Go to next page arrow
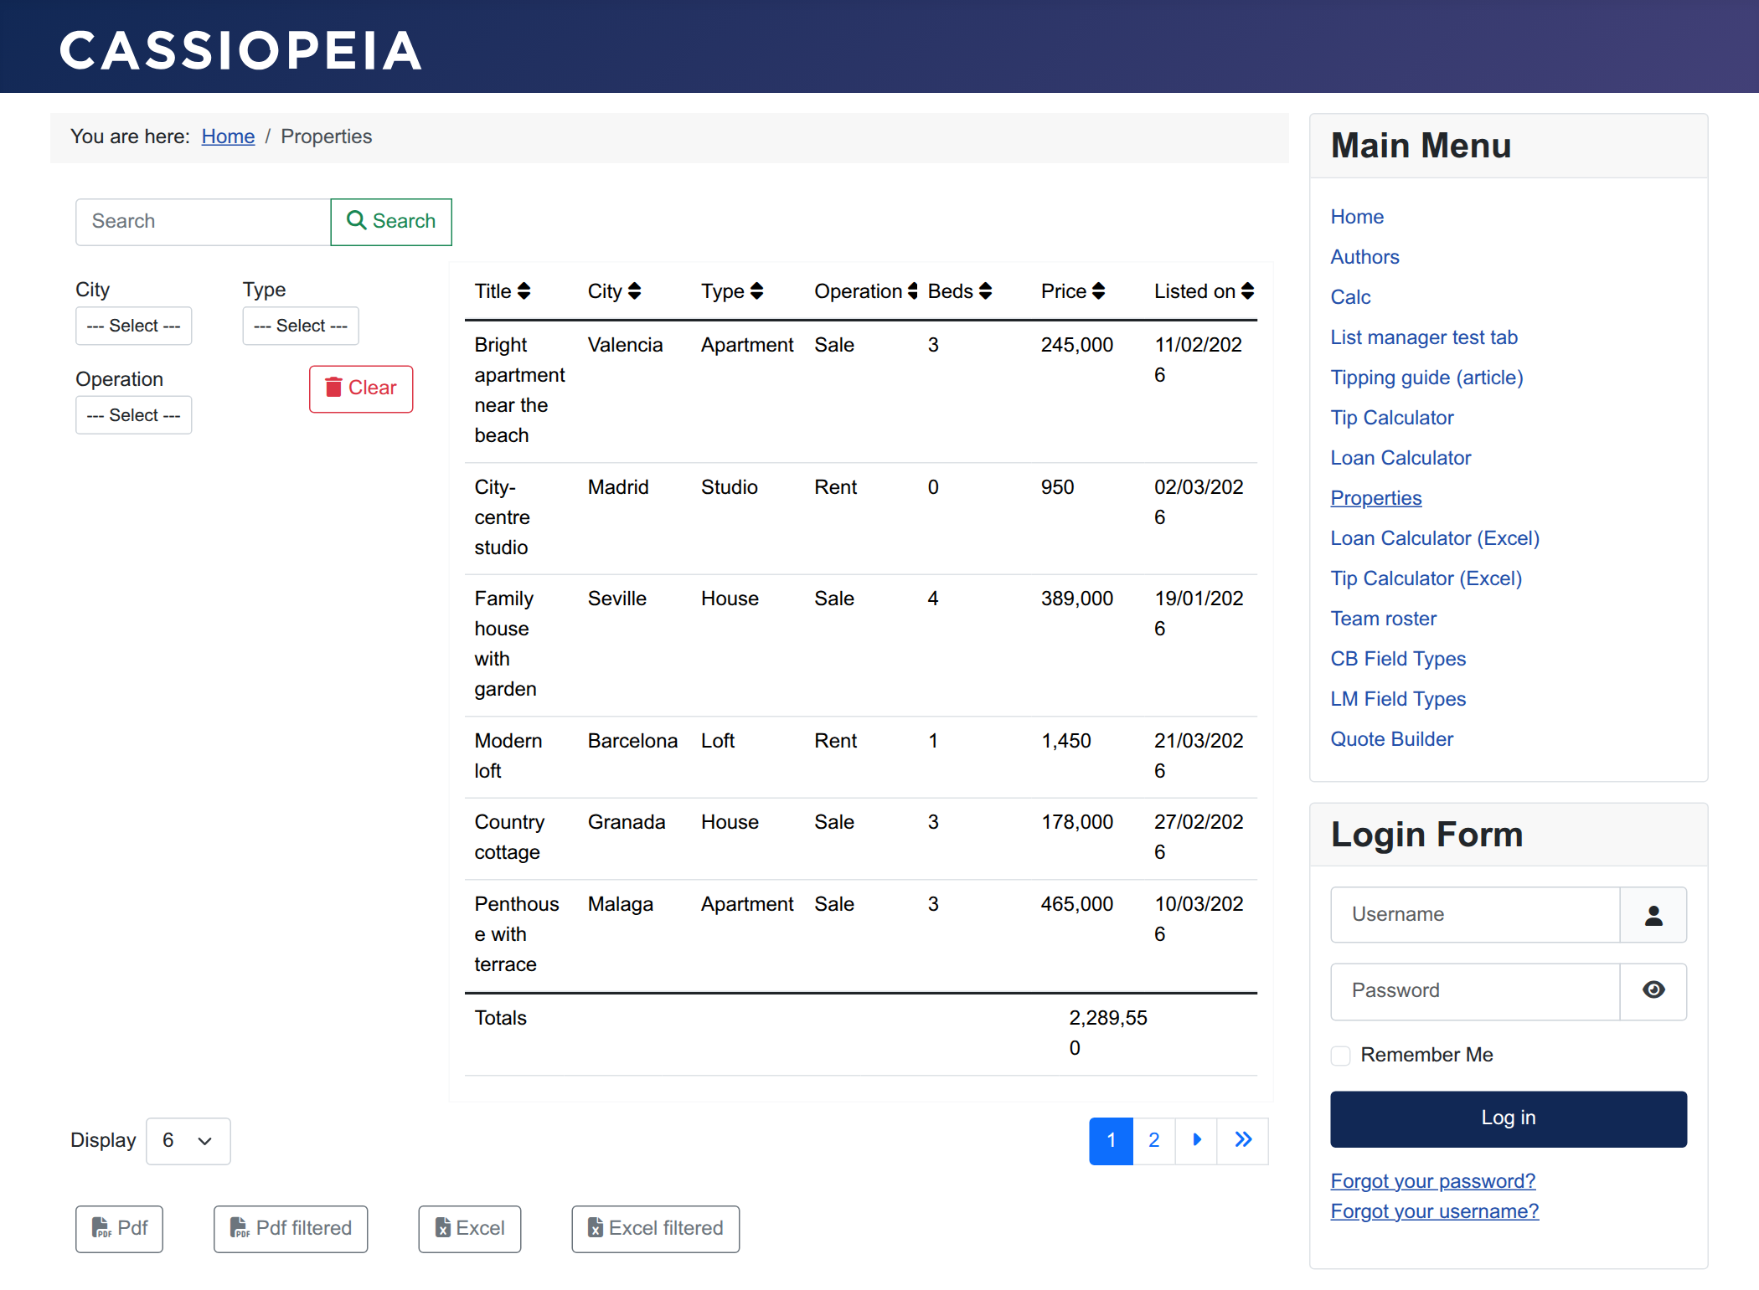This screenshot has width=1759, height=1290. pyautogui.click(x=1197, y=1141)
